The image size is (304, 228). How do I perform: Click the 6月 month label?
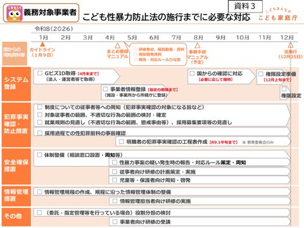(x=154, y=37)
